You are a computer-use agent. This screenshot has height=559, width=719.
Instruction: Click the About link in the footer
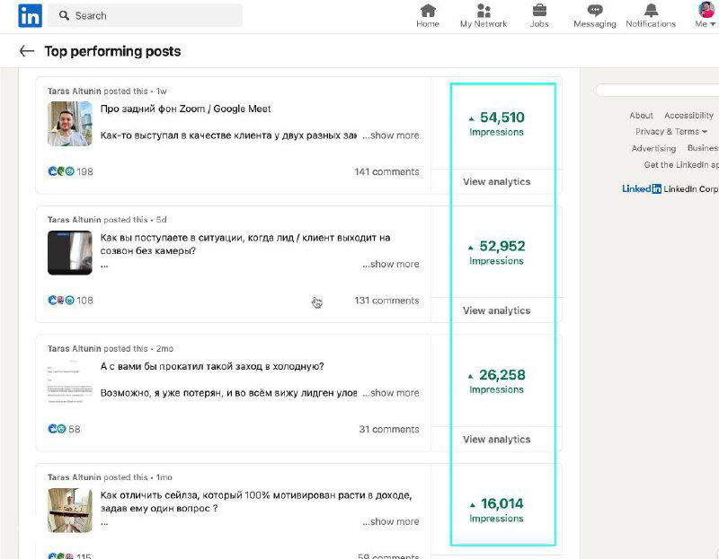point(641,115)
